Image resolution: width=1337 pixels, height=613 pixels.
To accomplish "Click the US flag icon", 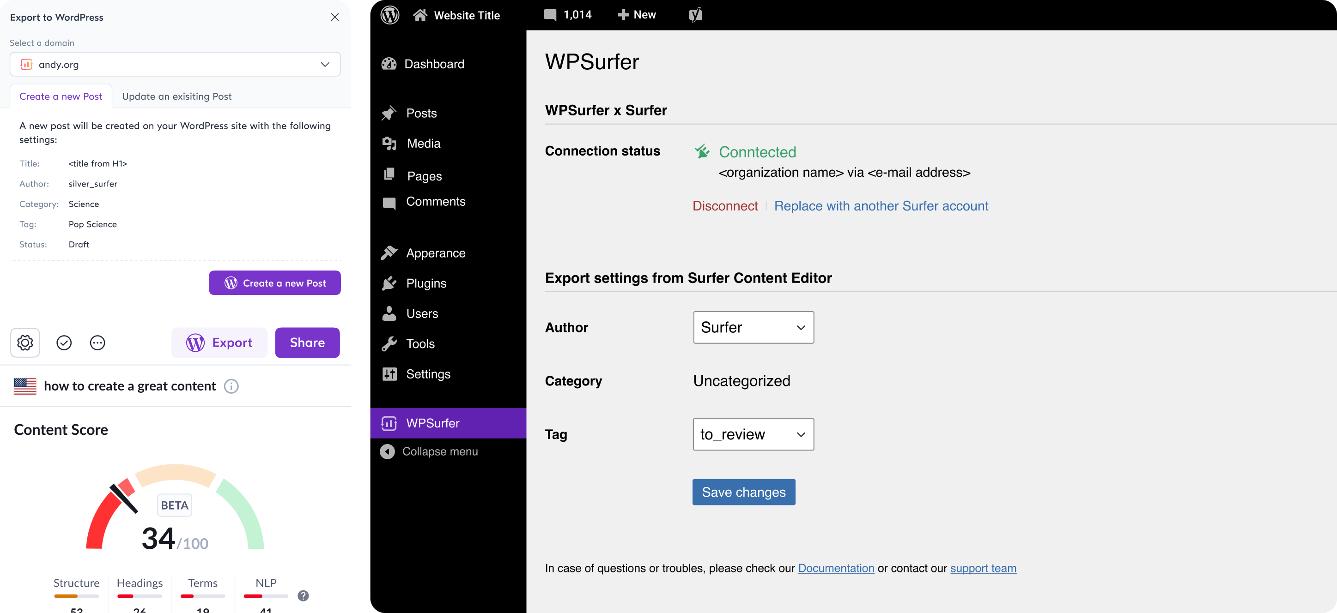I will (x=25, y=386).
